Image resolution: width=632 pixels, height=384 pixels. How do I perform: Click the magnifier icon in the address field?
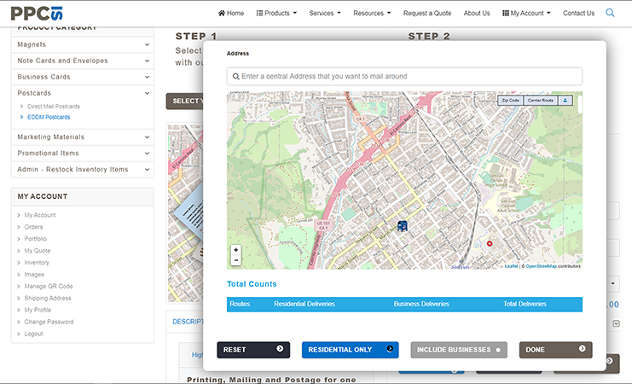(x=235, y=76)
